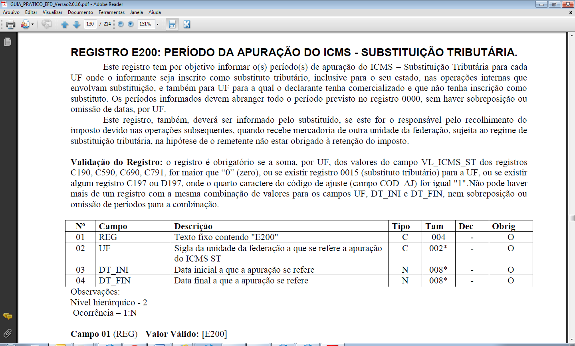Screen dimensions: 575x346
Task: Zoom out using the minus icon
Action: pos(121,24)
